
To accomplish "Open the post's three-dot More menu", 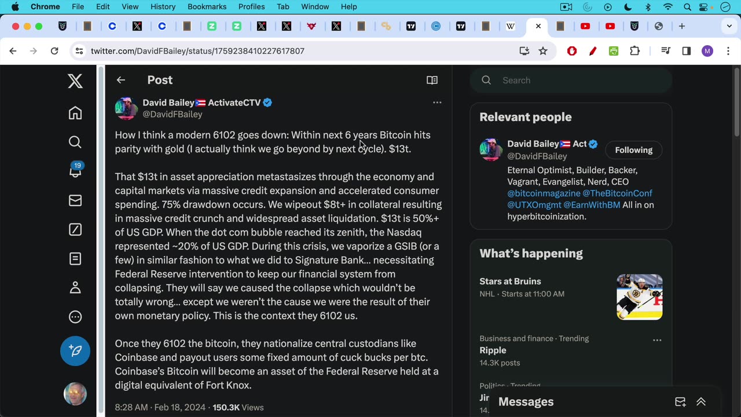I will (x=437, y=103).
